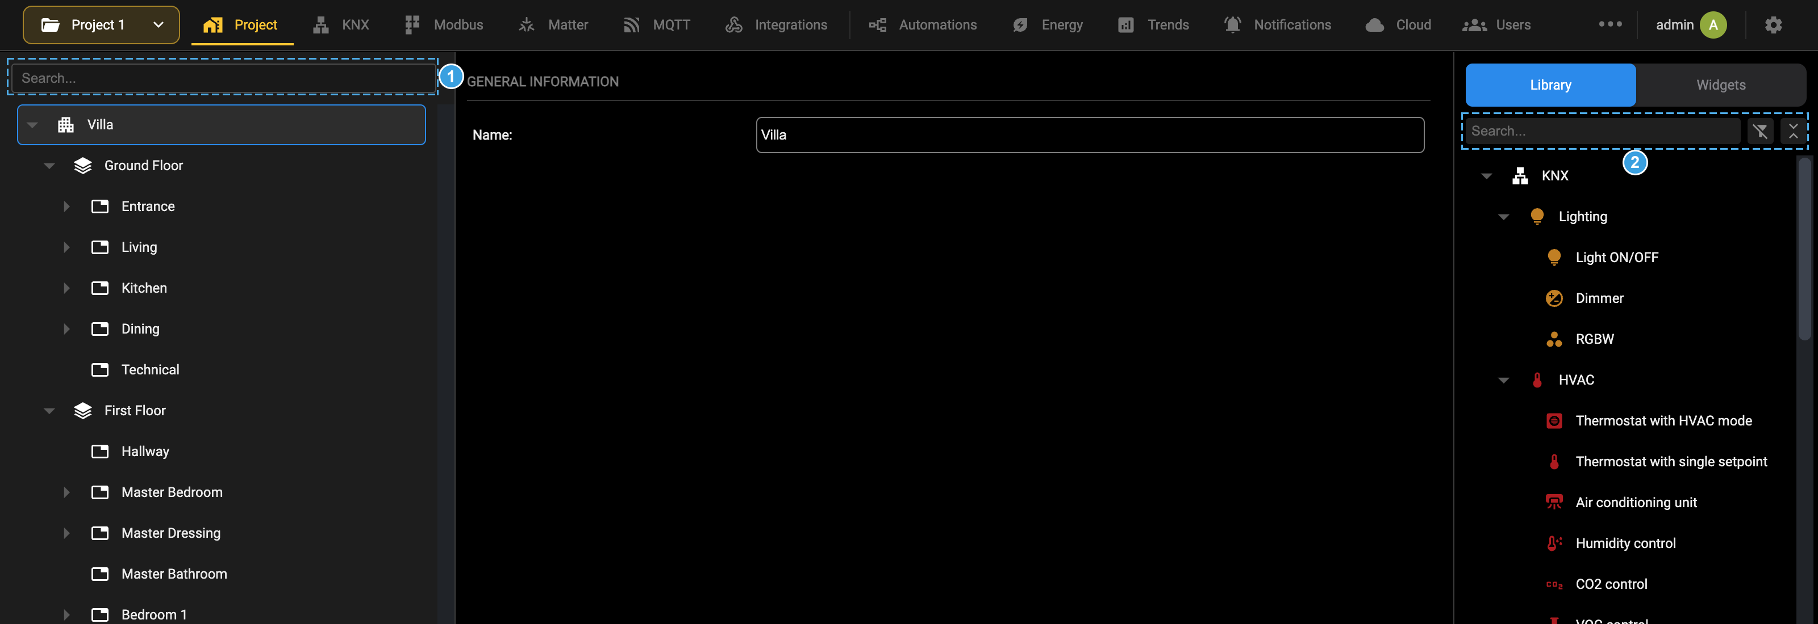Collapse the First Floor node

49,411
